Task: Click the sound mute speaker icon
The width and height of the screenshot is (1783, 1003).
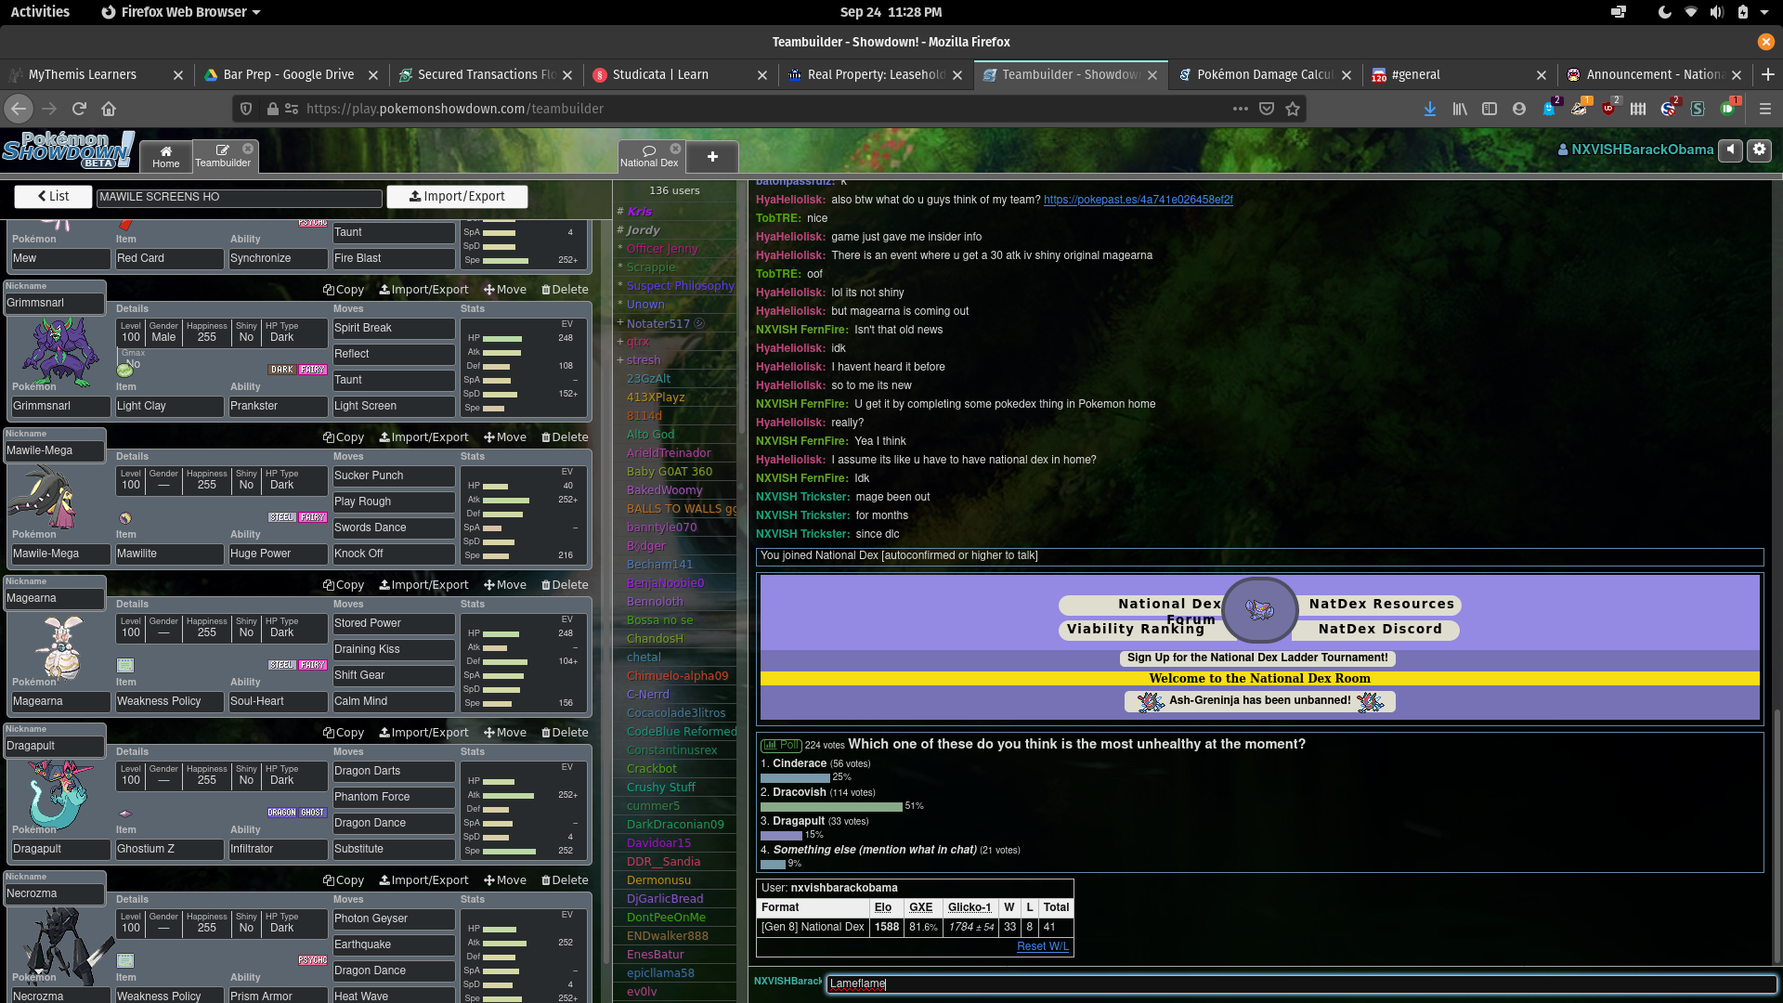Action: click(x=1730, y=150)
